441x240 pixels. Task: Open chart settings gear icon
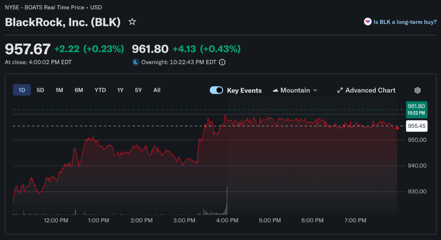(417, 90)
